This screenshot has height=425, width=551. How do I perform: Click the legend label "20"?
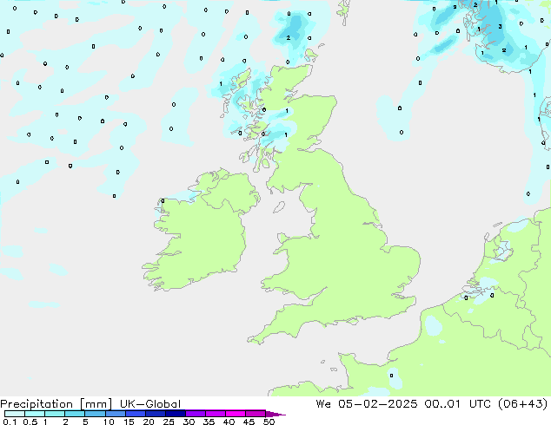149,422
